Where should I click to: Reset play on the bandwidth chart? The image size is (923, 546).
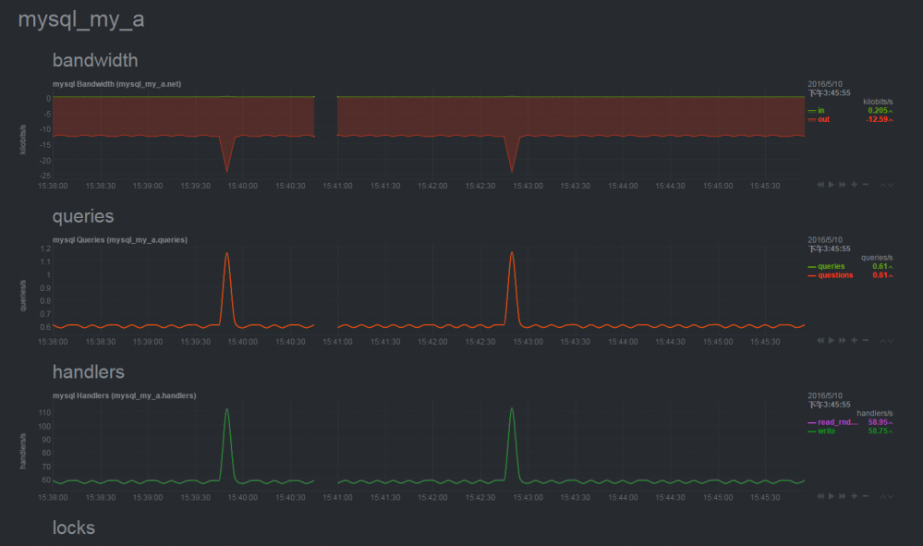click(832, 185)
